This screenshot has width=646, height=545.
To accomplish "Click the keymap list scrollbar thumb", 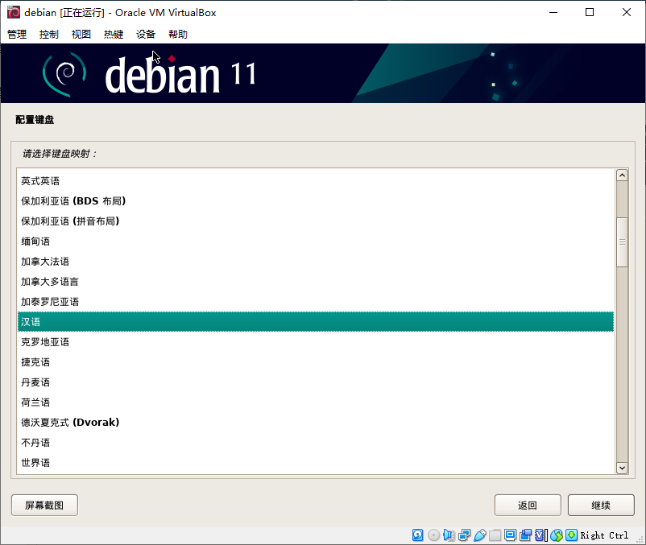I will tap(622, 242).
